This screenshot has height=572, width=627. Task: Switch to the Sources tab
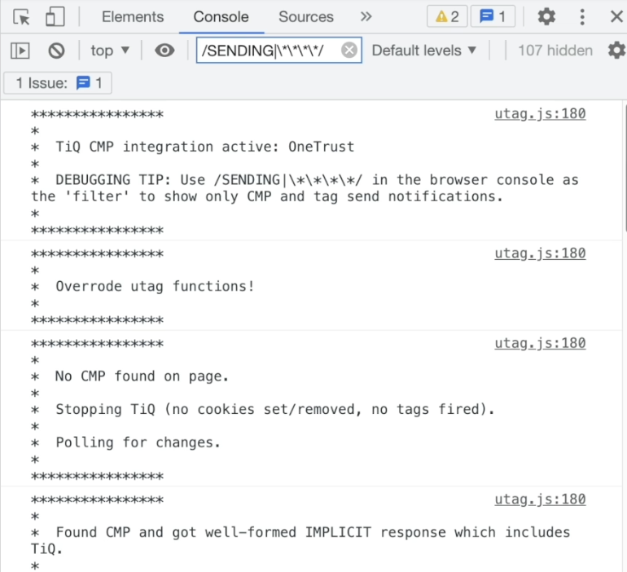pos(306,17)
